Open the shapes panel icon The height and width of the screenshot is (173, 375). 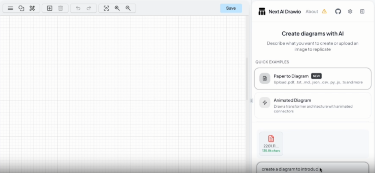click(21, 8)
